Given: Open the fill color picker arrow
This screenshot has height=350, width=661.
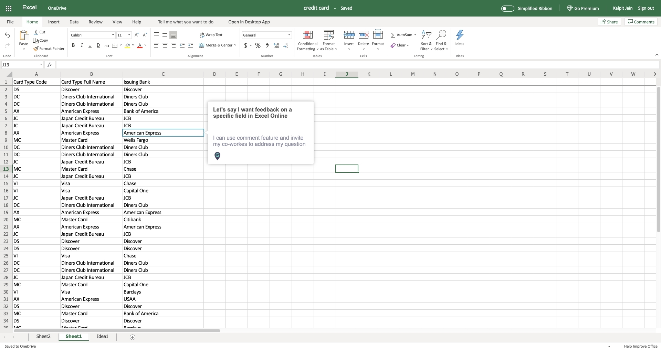Looking at the screenshot, I should pyautogui.click(x=133, y=45).
